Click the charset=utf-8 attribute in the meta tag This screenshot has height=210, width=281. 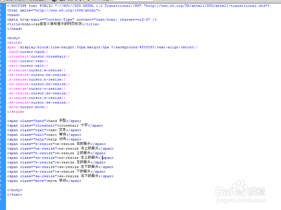tap(135, 19)
